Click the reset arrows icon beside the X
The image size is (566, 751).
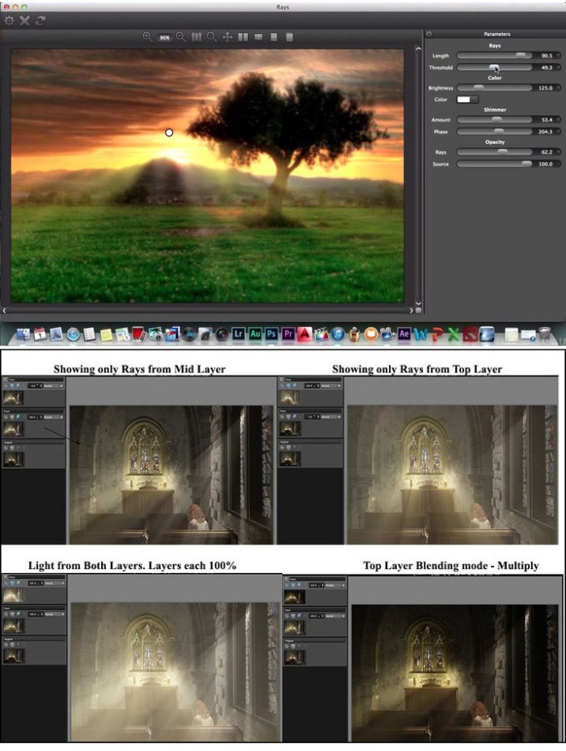tap(40, 20)
